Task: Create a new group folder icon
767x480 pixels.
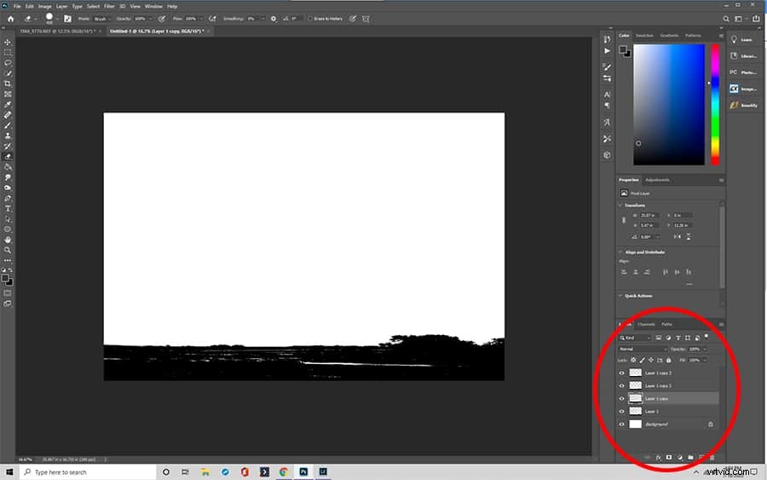Action: (690, 458)
